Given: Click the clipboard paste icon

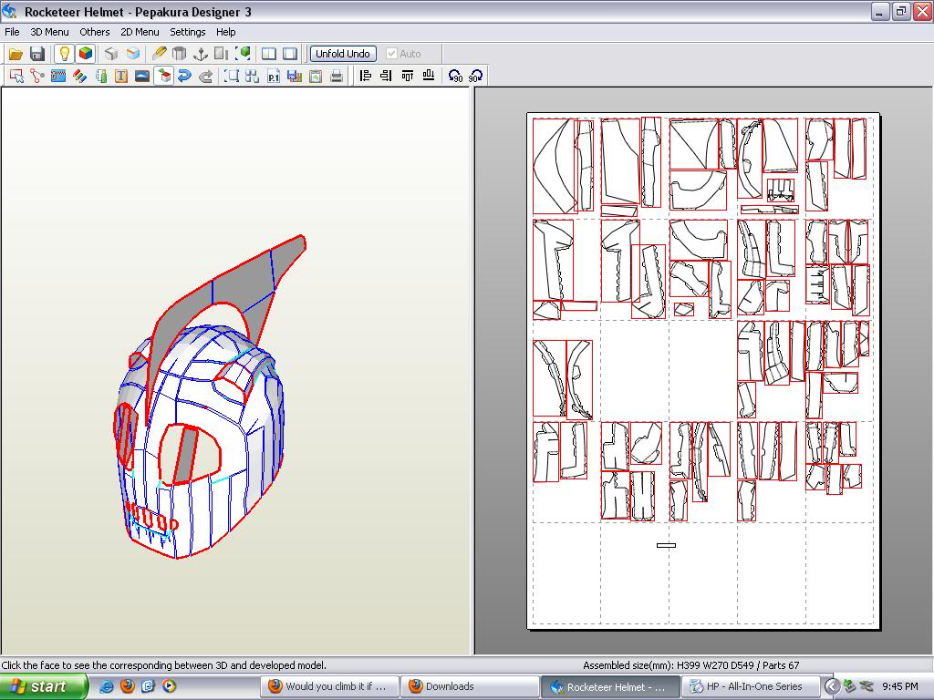Looking at the screenshot, I should [x=315, y=77].
